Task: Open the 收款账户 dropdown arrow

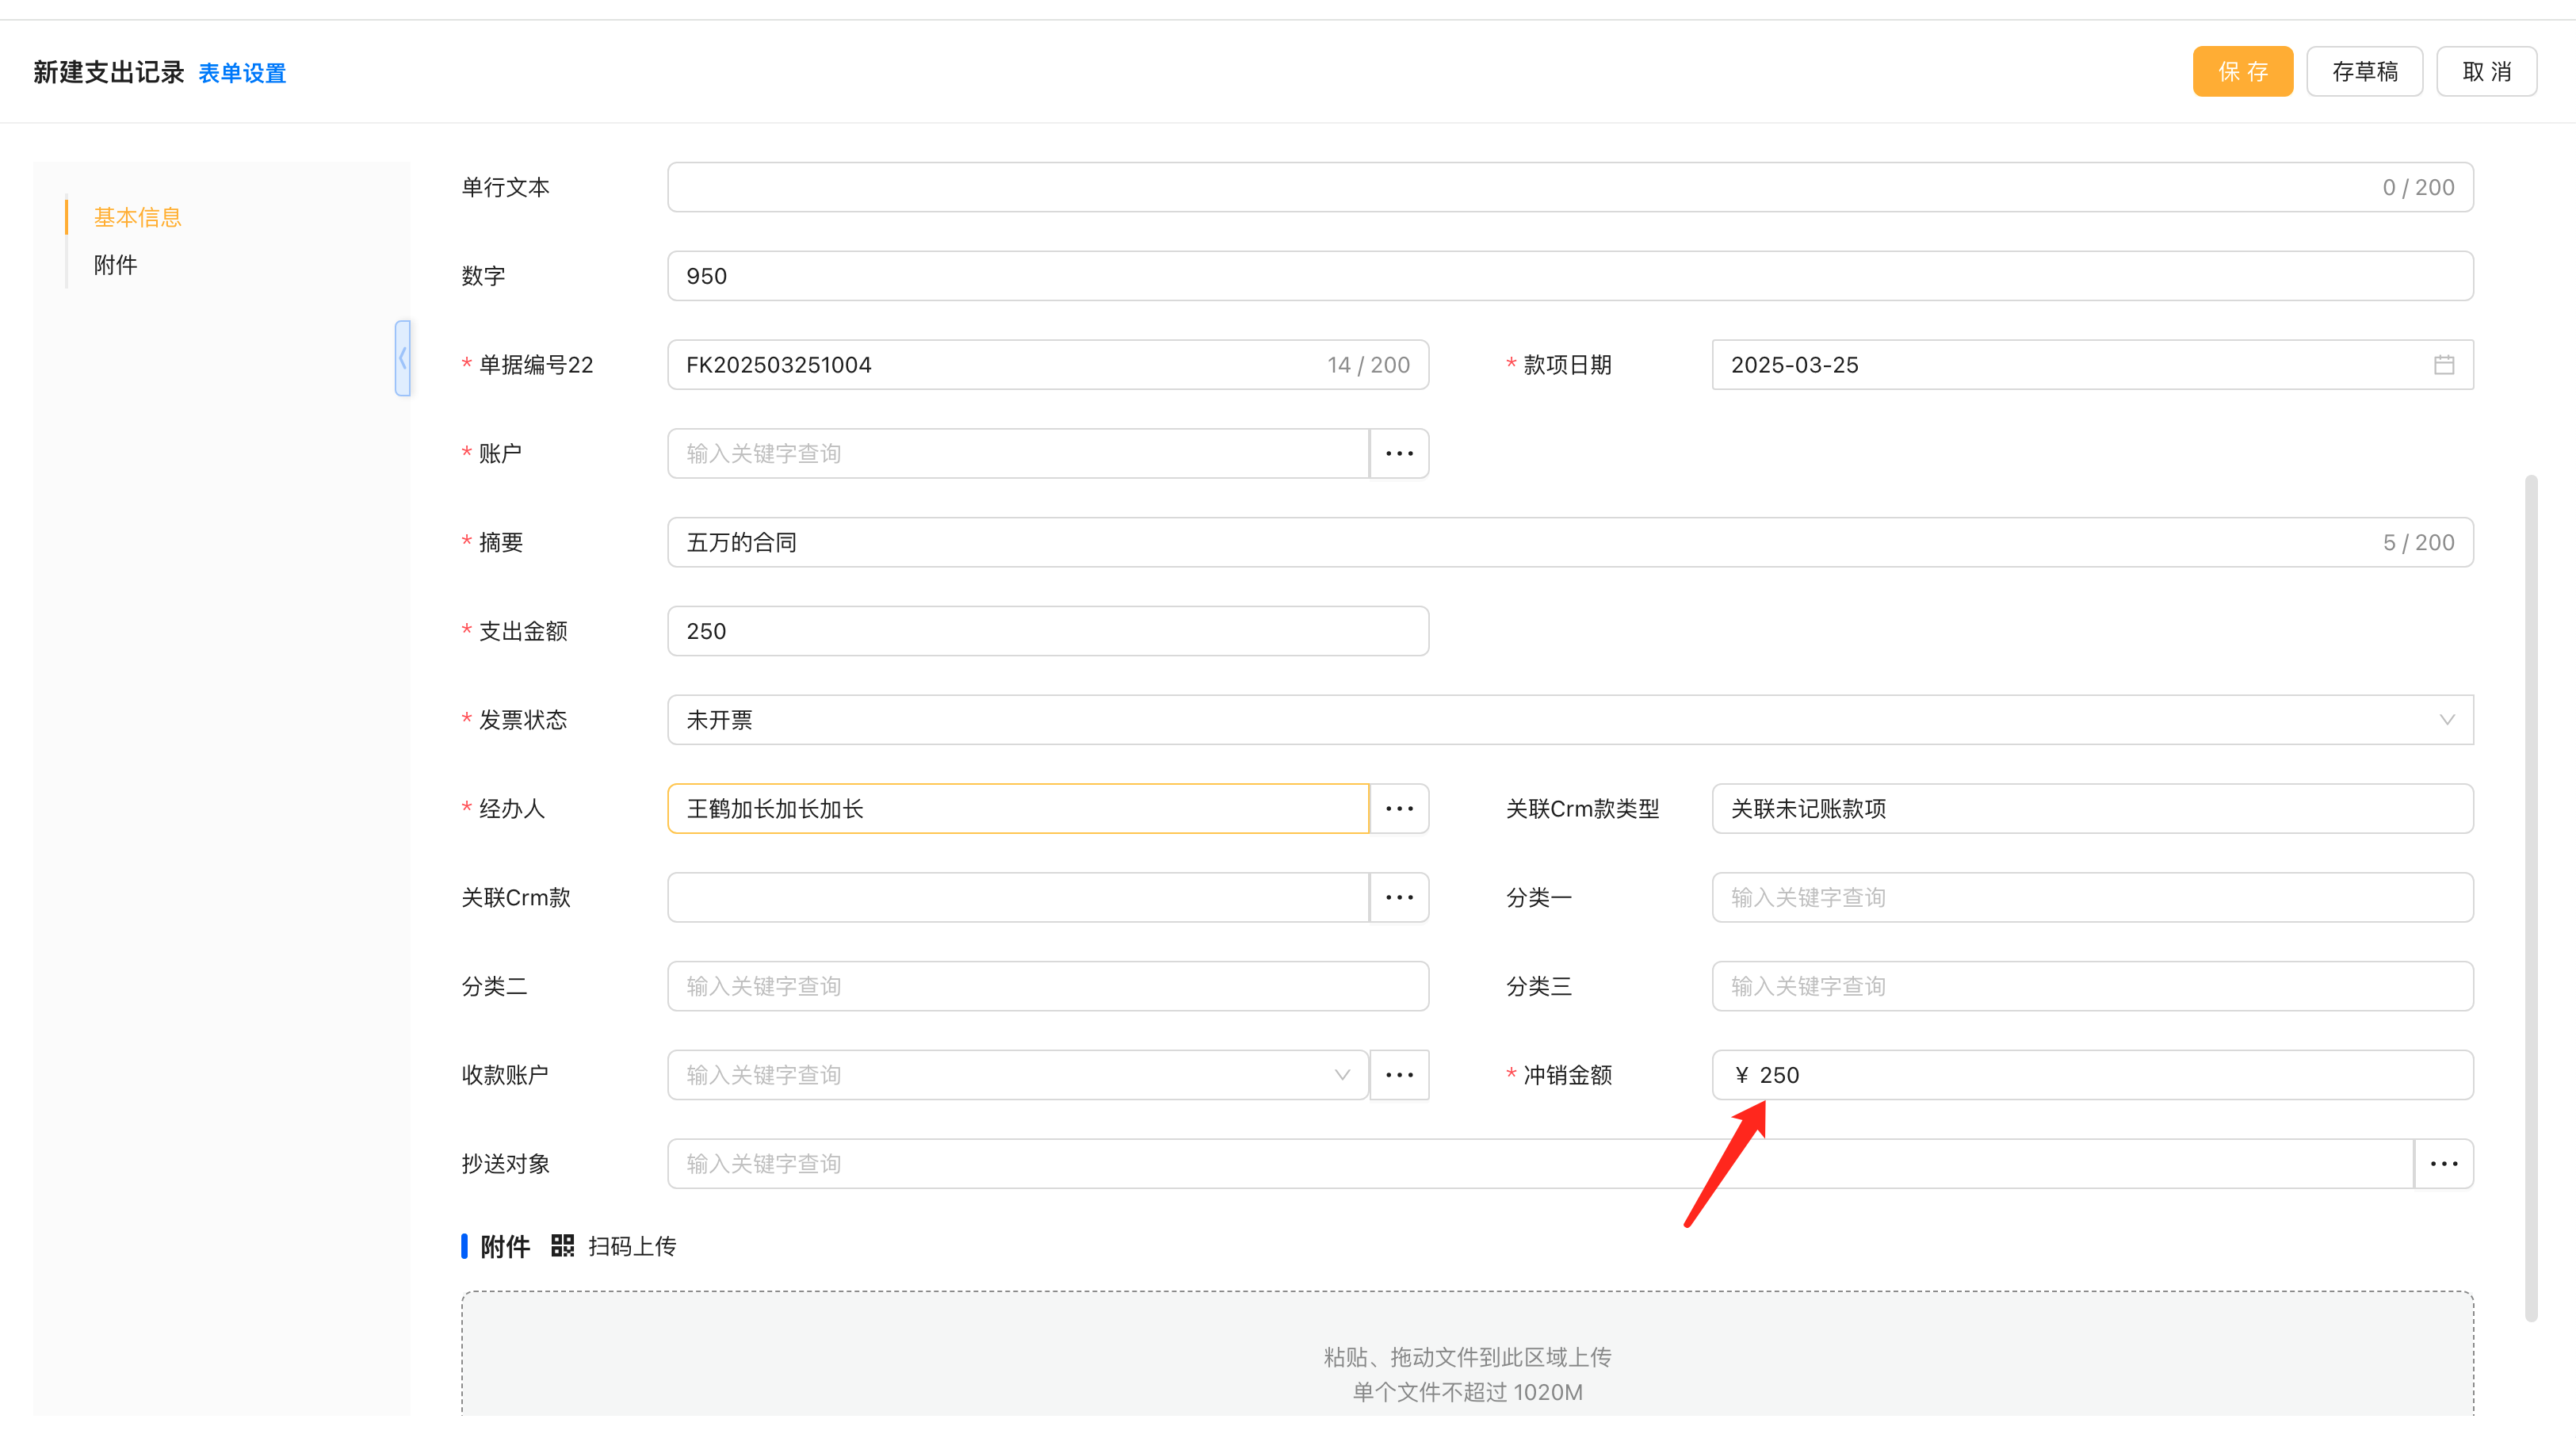Action: pos(1342,1075)
